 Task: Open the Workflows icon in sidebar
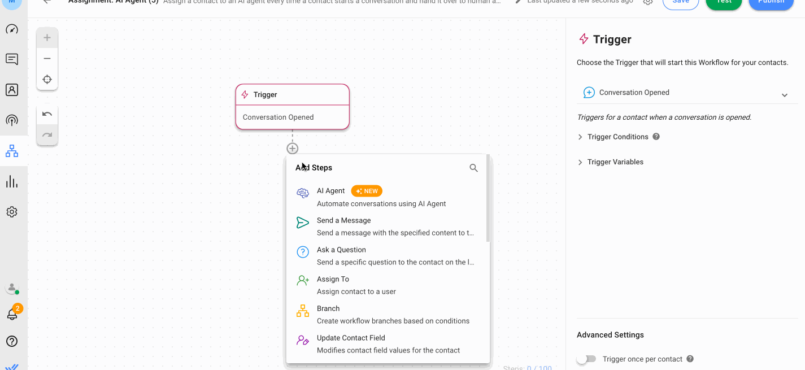[12, 151]
